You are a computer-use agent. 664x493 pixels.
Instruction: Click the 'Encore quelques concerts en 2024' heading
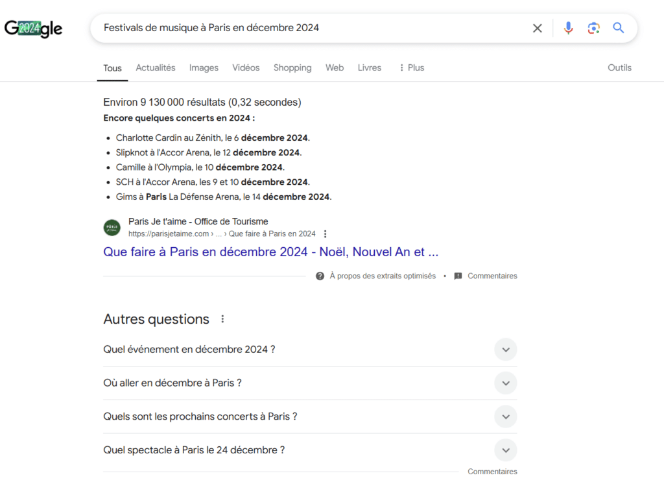pyautogui.click(x=179, y=118)
